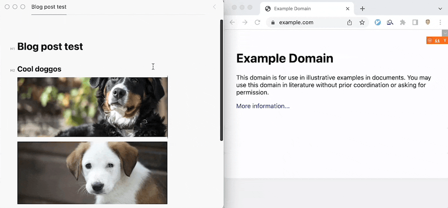Follow the More information link
The image size is (448, 208).
pyautogui.click(x=263, y=106)
